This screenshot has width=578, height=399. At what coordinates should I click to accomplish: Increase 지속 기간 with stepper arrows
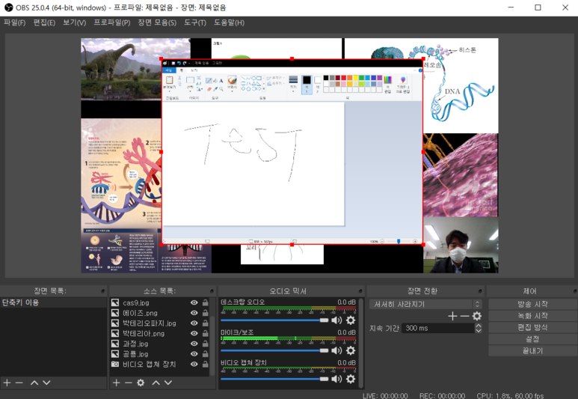pyautogui.click(x=479, y=326)
